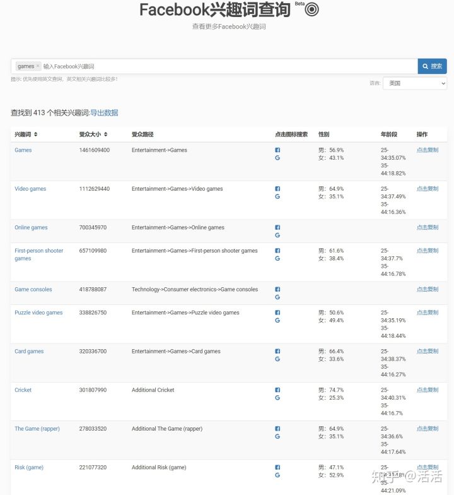Click the Google icon in the Game consoles row
This screenshot has height=495, width=454.
[277, 297]
